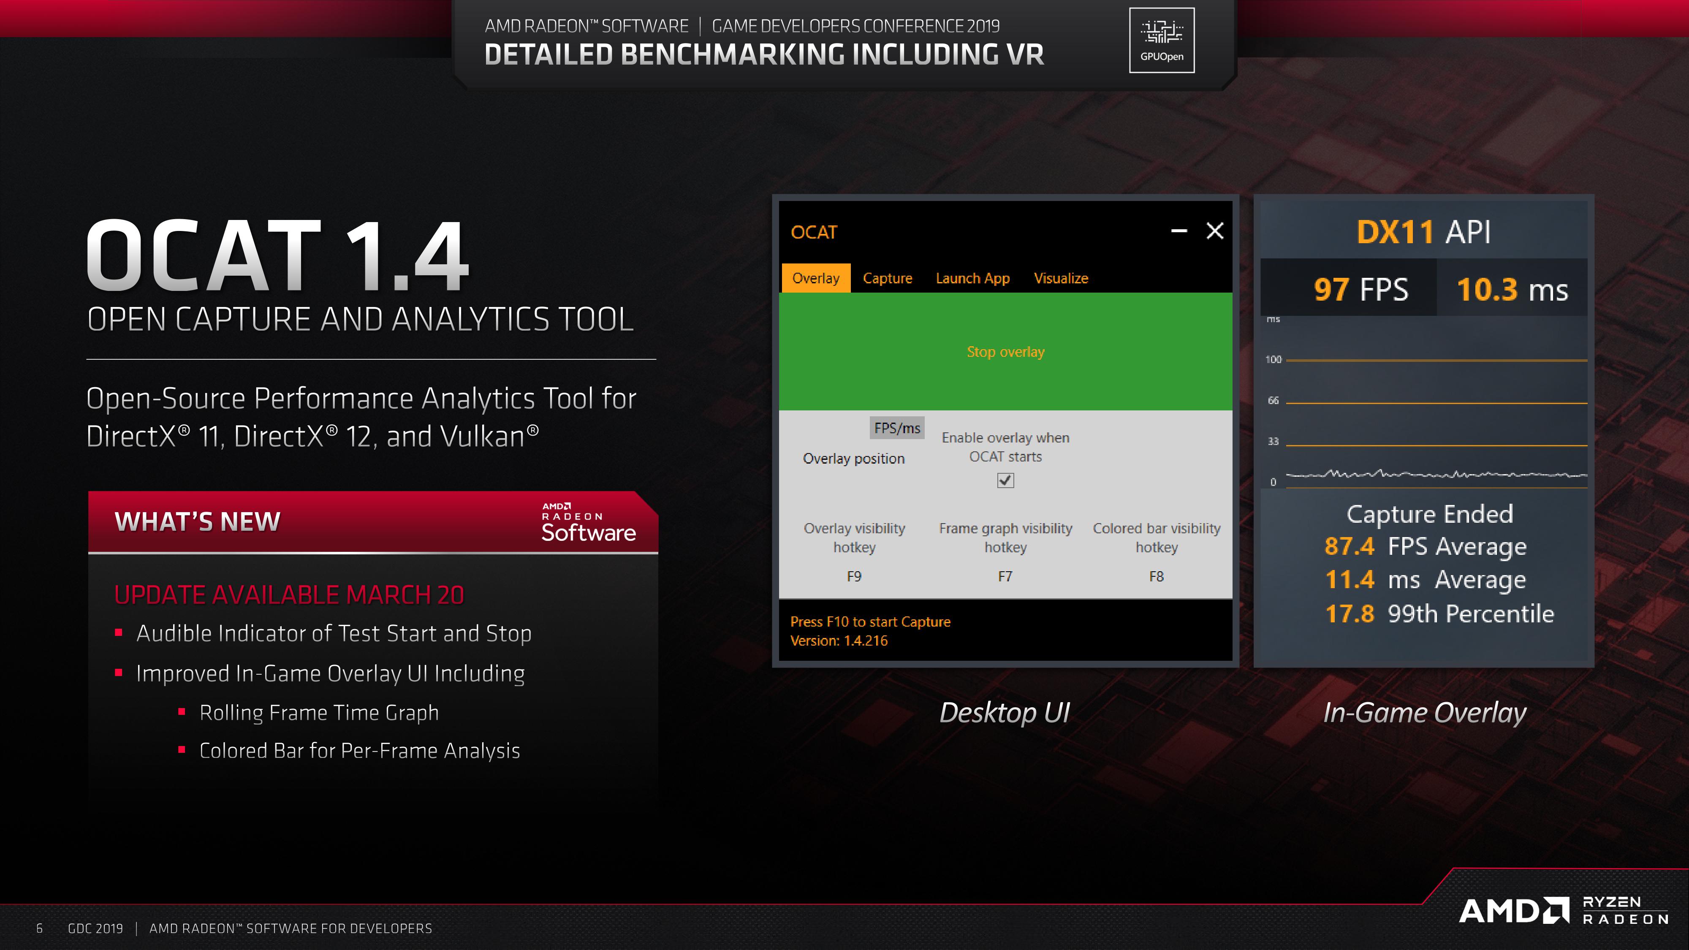Click Rolling Frame Time Graph bullet
The image size is (1689, 950).
319,713
